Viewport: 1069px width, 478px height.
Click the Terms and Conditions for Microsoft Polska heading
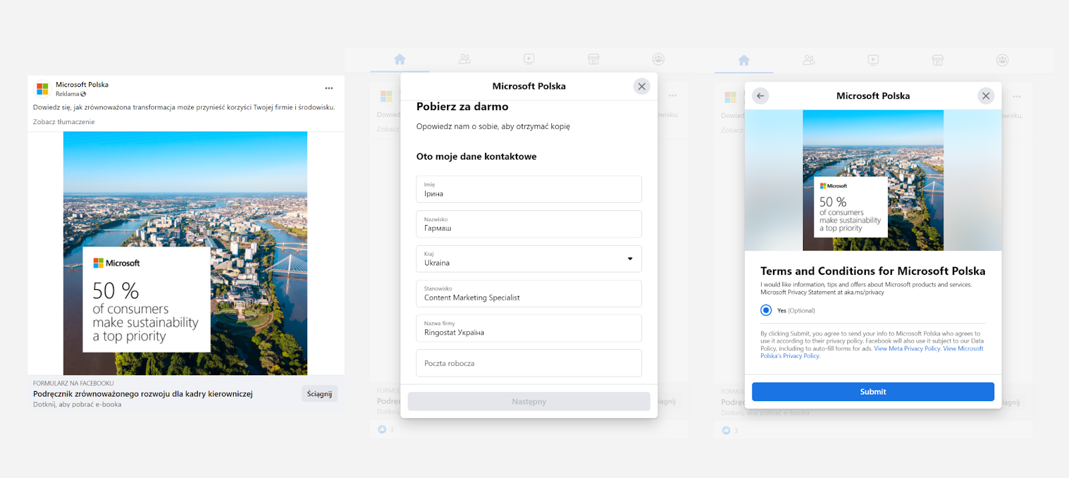coord(873,271)
